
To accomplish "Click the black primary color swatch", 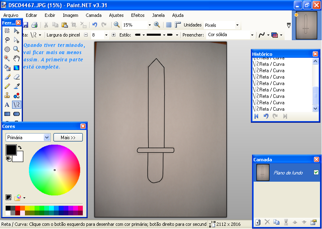I will click(11, 150).
